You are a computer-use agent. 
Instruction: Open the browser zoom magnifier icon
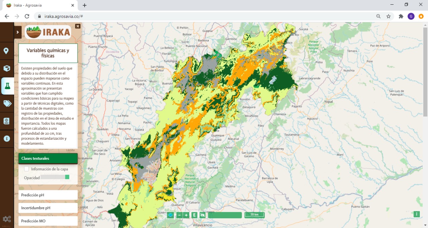pyautogui.click(x=379, y=16)
